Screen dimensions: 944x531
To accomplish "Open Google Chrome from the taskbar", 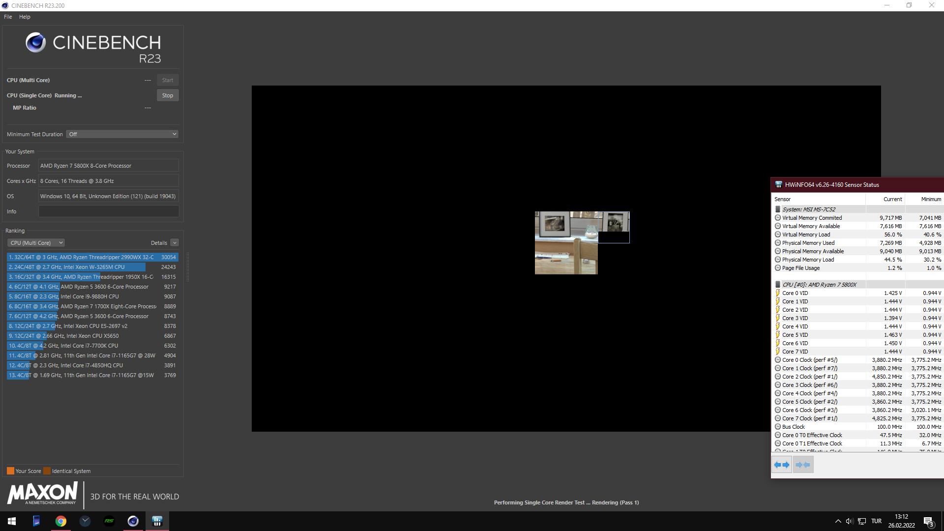I will point(61,521).
